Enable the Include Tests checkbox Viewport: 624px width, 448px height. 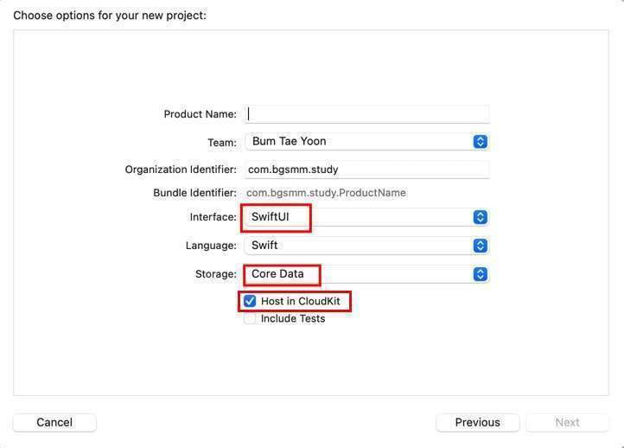[x=250, y=318]
